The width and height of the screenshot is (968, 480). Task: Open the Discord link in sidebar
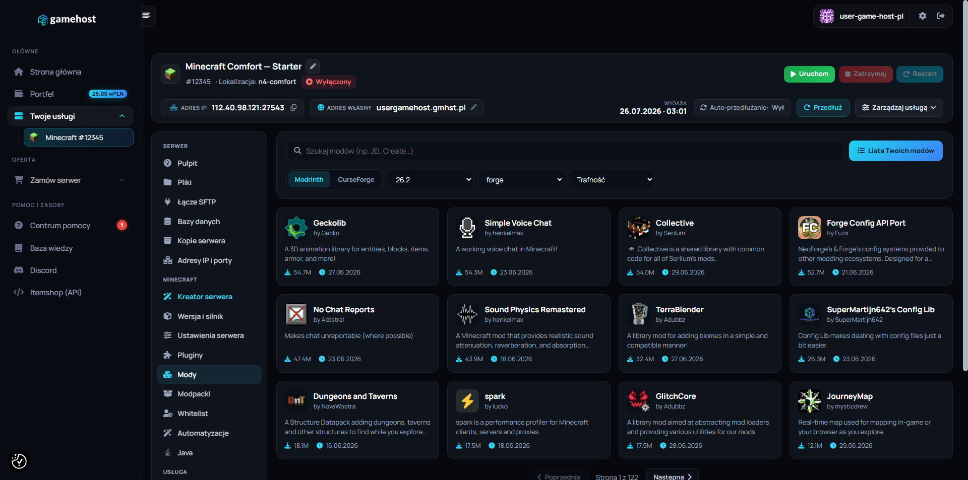71,270
